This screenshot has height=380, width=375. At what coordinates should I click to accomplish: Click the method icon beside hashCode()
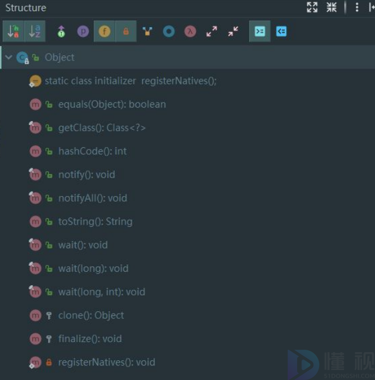click(36, 151)
